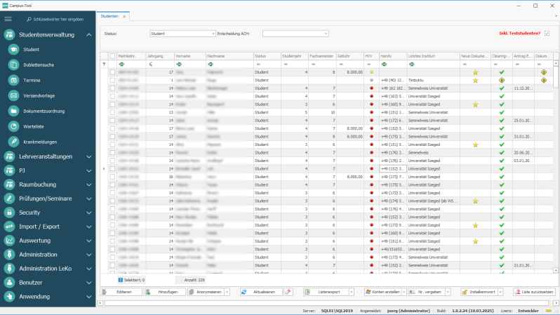
Task: Sort by the Letztes Institut column header
Action: (x=433, y=56)
